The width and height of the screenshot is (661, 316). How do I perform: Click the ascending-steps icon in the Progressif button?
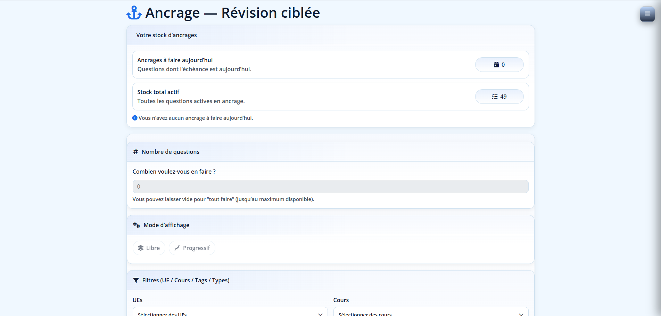click(x=177, y=248)
